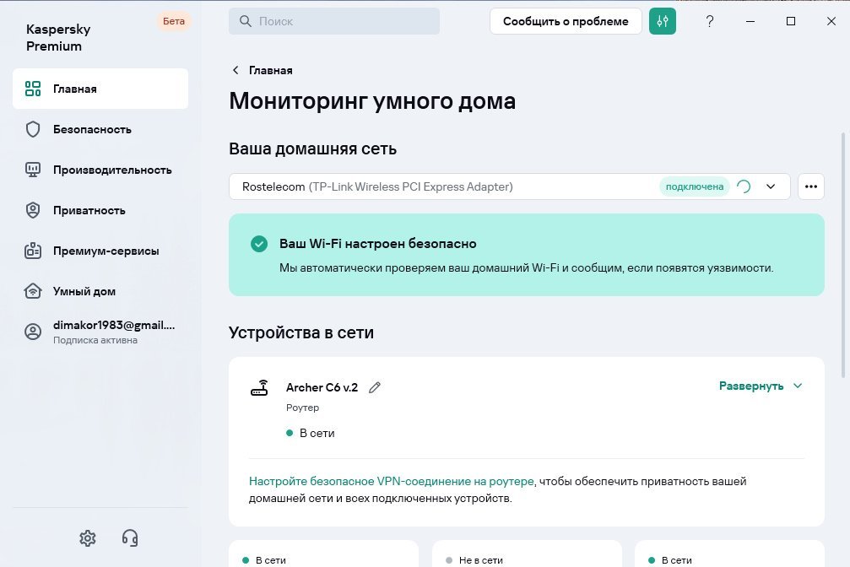This screenshot has width=850, height=567.
Task: Click the Умный дом Wi-Fi house icon
Action: coord(33,291)
